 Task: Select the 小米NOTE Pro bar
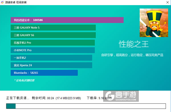point(53,50)
